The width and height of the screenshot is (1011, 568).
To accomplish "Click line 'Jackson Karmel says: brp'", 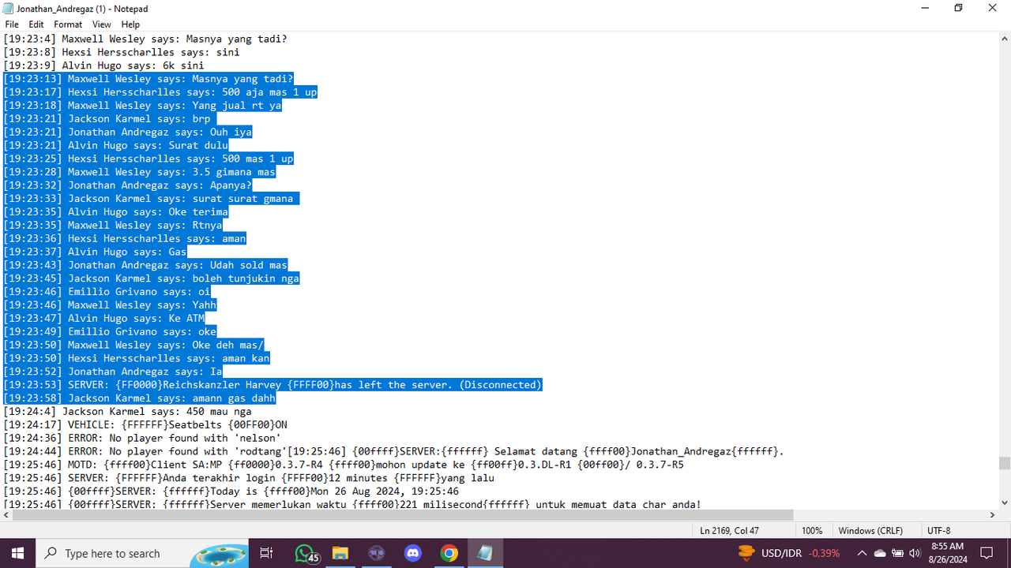I will [110, 119].
